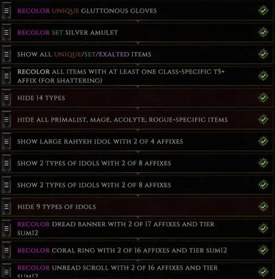Click drag handle of Coral Ring rule
Viewport: 275px width, 279px height.
[6, 250]
